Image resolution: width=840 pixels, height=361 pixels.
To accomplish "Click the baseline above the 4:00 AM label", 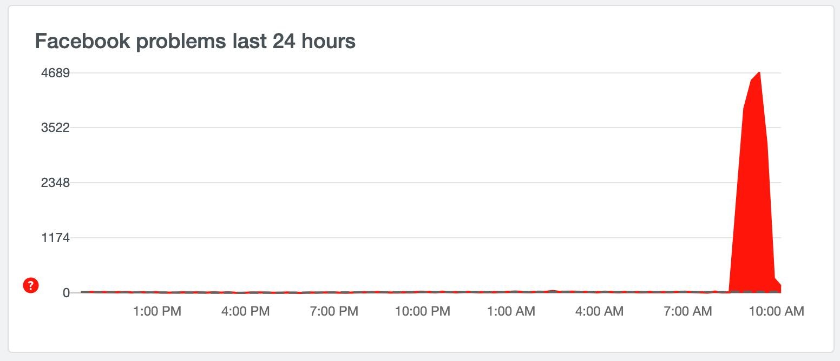I will tap(599, 292).
